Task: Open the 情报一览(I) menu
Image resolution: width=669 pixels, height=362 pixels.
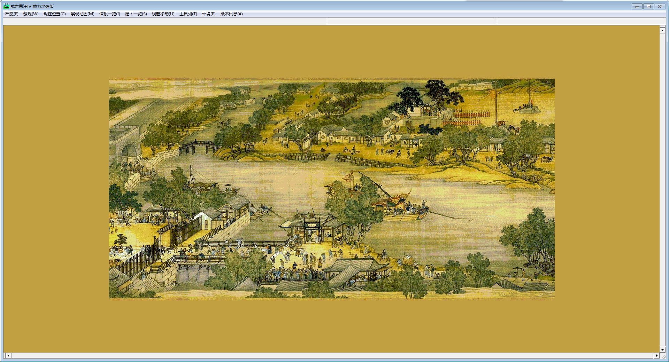Action: pyautogui.click(x=109, y=14)
